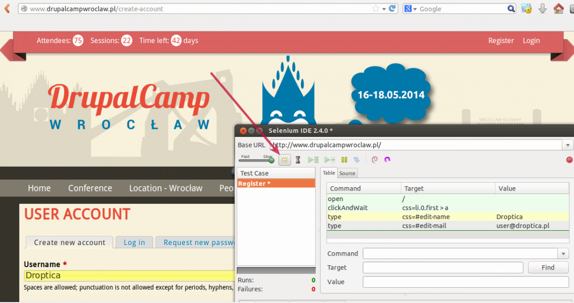Image resolution: width=574 pixels, height=303 pixels.
Task: Click the search magnifier icon in the search box
Action: click(x=511, y=9)
